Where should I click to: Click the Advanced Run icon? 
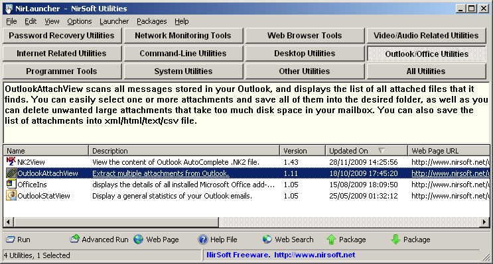(74, 240)
